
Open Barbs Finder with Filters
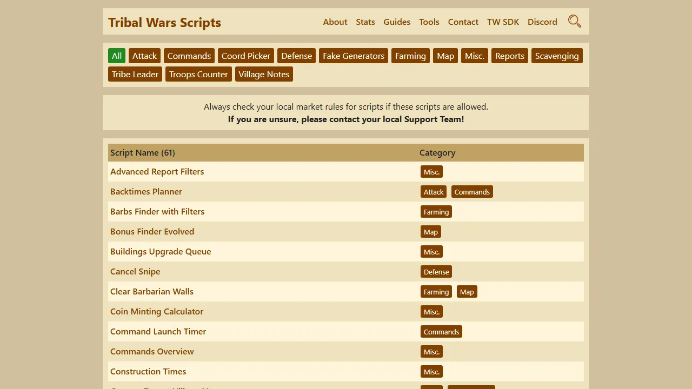pos(157,211)
